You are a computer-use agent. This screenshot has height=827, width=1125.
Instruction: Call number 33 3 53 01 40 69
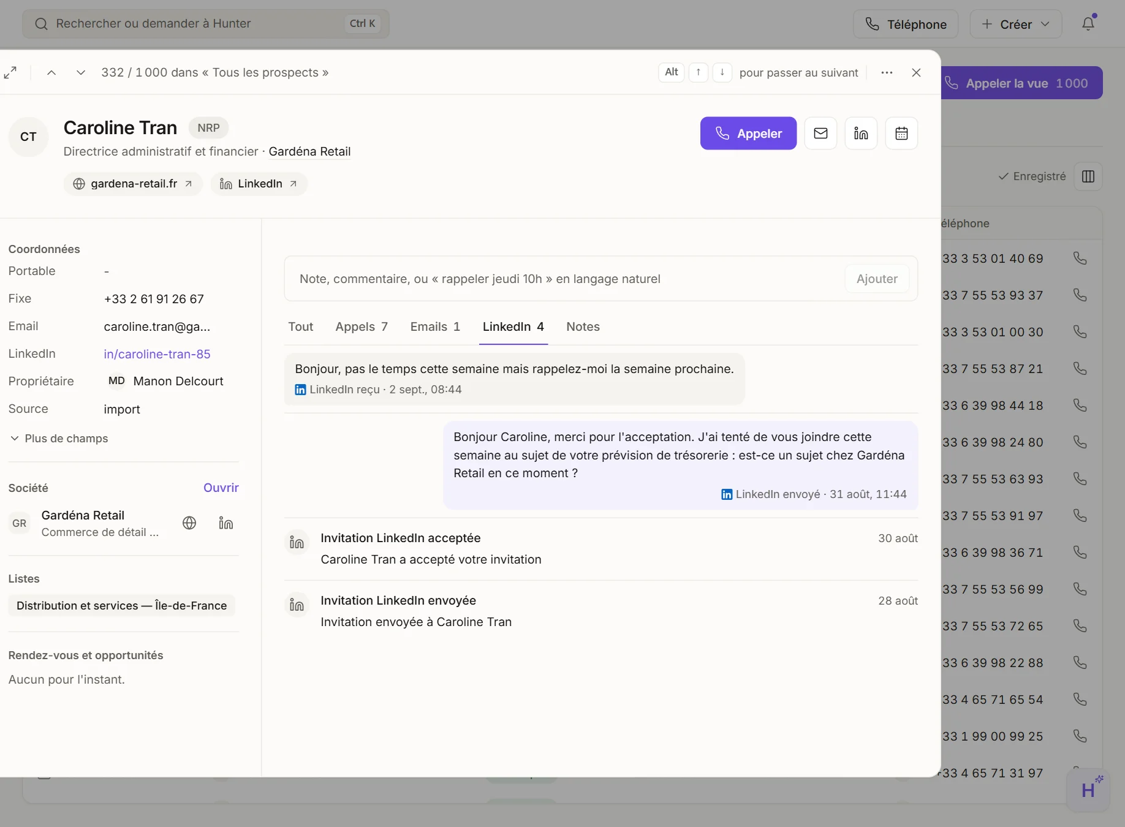coord(1080,259)
